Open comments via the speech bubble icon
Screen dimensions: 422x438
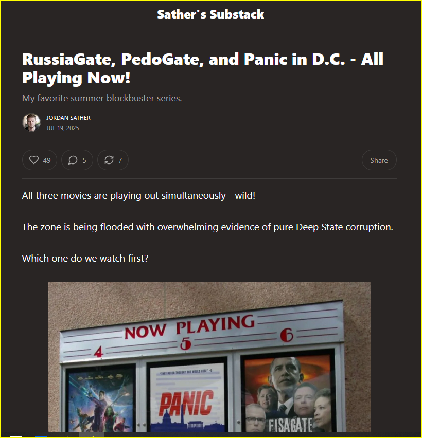[77, 160]
